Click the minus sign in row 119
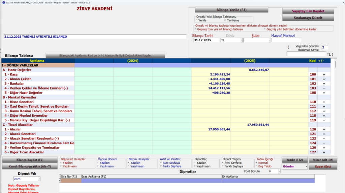 pos(324,120)
